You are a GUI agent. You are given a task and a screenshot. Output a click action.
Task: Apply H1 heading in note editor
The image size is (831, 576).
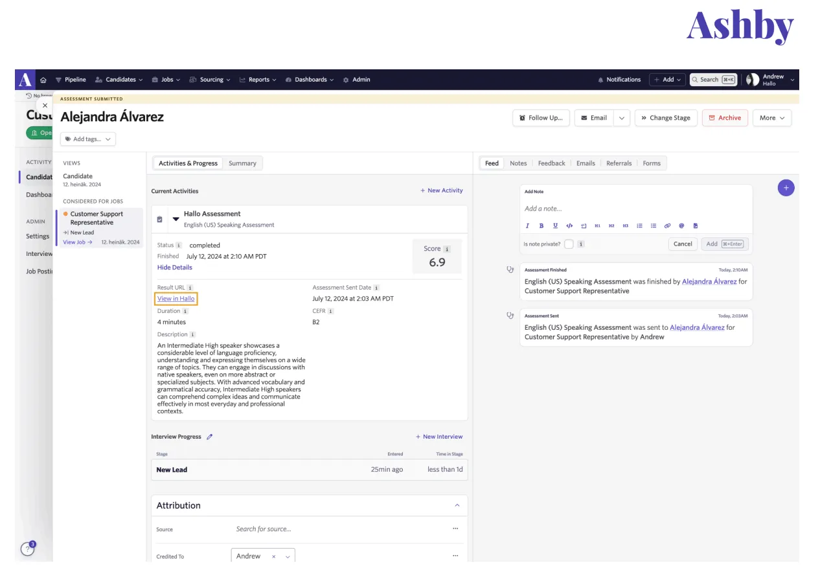click(x=597, y=225)
